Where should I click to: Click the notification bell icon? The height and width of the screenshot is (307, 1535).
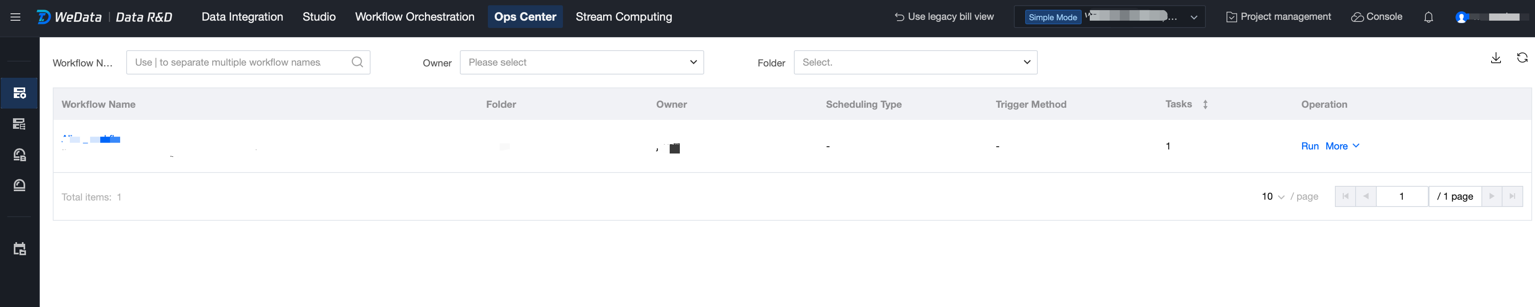click(1428, 17)
